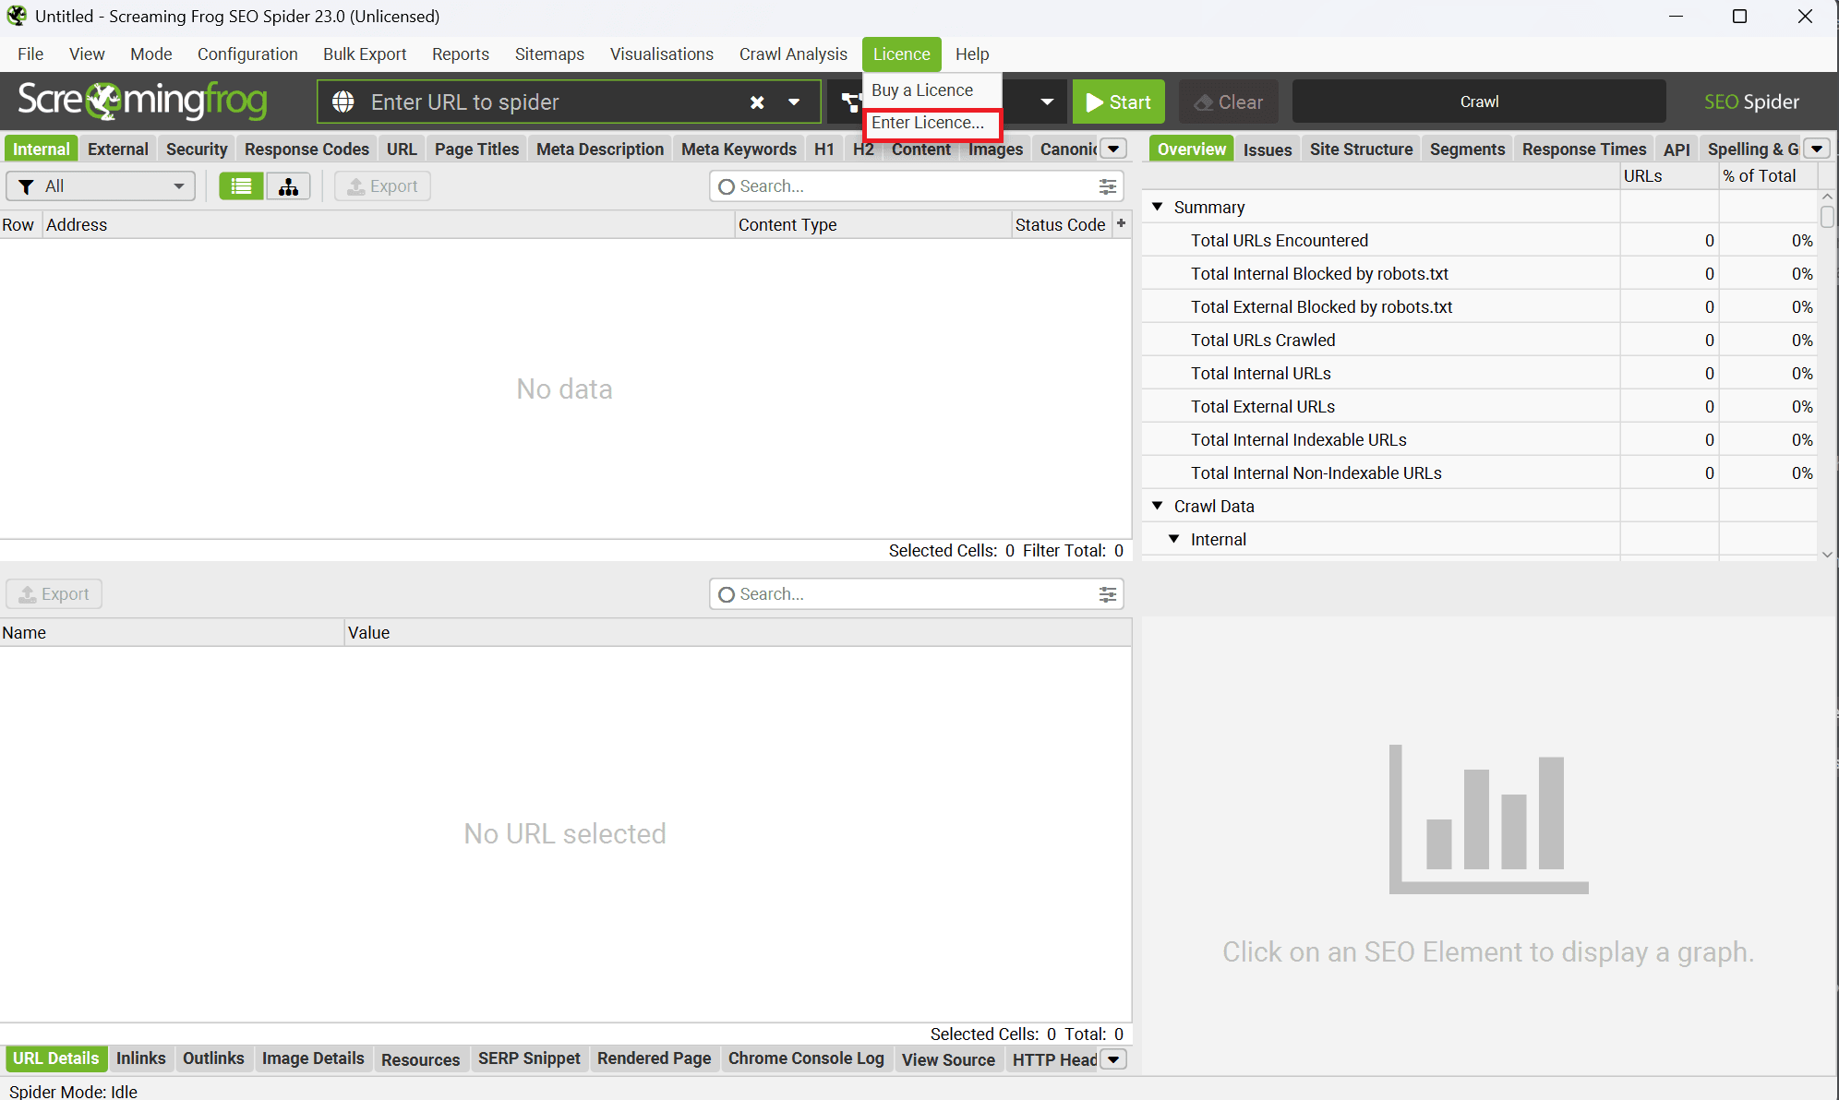The height and width of the screenshot is (1100, 1839).
Task: Collapse the Crawl Data section
Action: [x=1158, y=506]
